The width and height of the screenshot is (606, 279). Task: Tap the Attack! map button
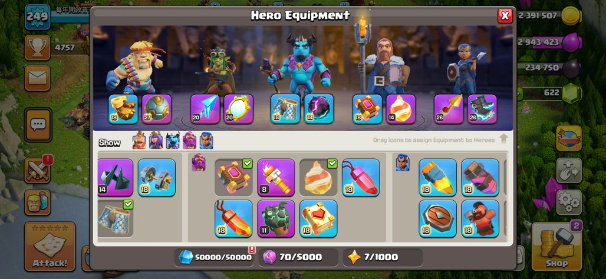pos(50,246)
